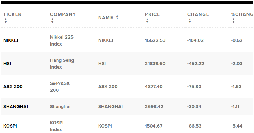The height and width of the screenshot is (133, 254).
Task: Click the PRICE header label
Action: (153, 14)
